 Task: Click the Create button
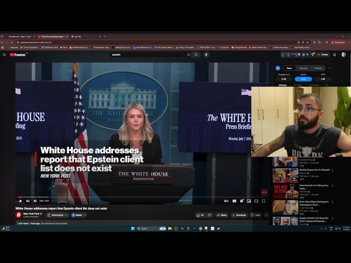click(x=323, y=55)
